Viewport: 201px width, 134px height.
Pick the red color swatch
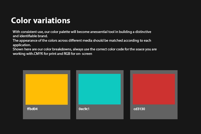(x=154, y=89)
